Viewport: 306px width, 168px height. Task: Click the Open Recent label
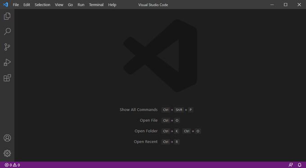pyautogui.click(x=146, y=142)
